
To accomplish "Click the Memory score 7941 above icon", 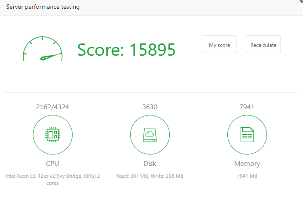I will [247, 107].
